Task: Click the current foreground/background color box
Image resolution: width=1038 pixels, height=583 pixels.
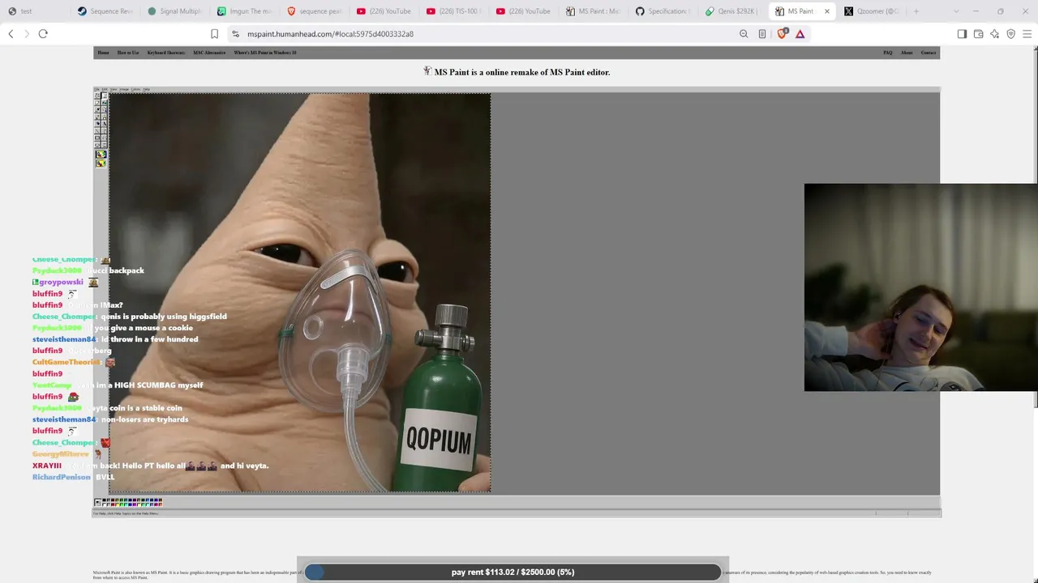Action: pyautogui.click(x=97, y=502)
